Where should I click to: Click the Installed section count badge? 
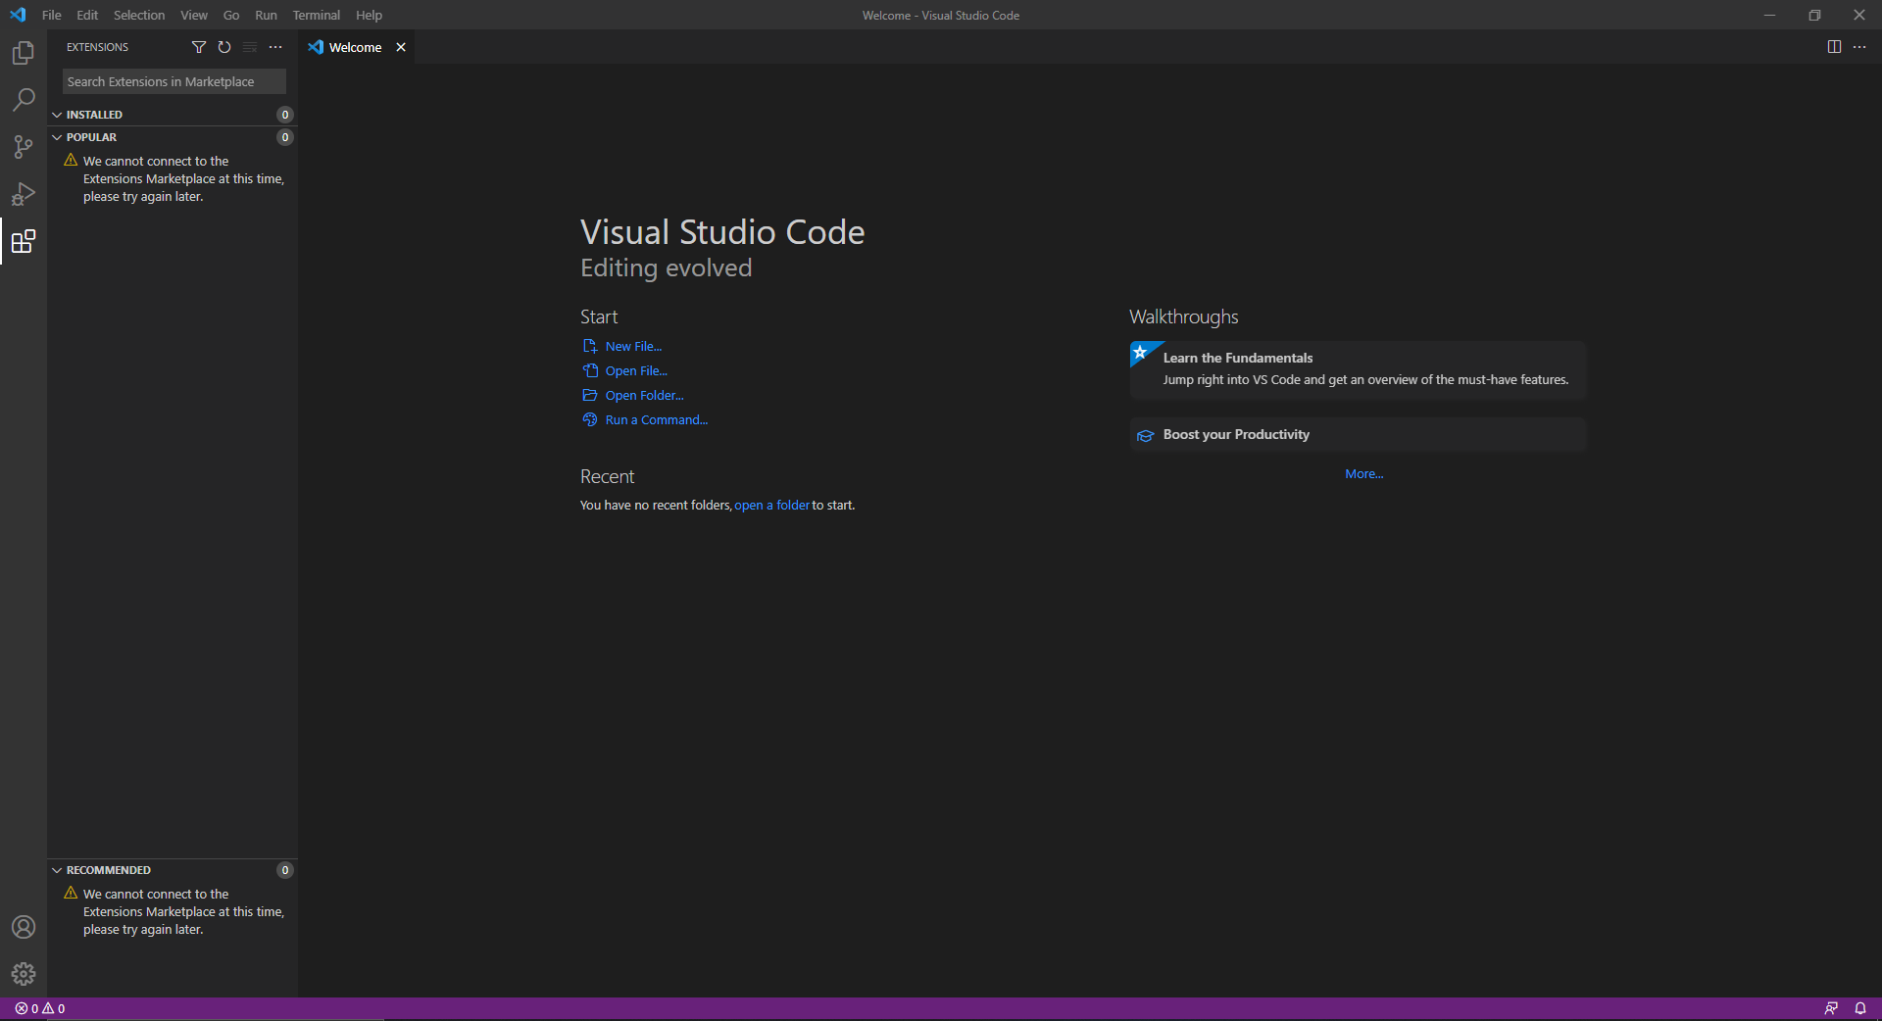click(x=285, y=115)
